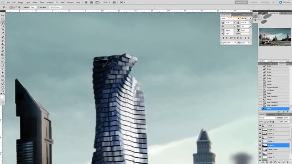Select the Clone Stamp tool
This screenshot has height=164, width=292.
3,44
